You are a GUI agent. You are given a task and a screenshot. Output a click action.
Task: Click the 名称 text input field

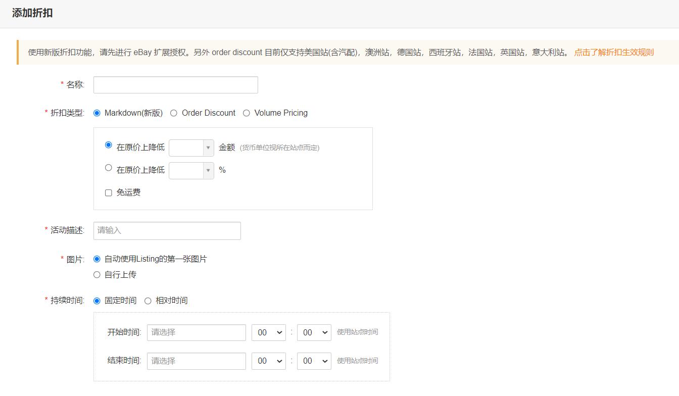click(x=175, y=84)
